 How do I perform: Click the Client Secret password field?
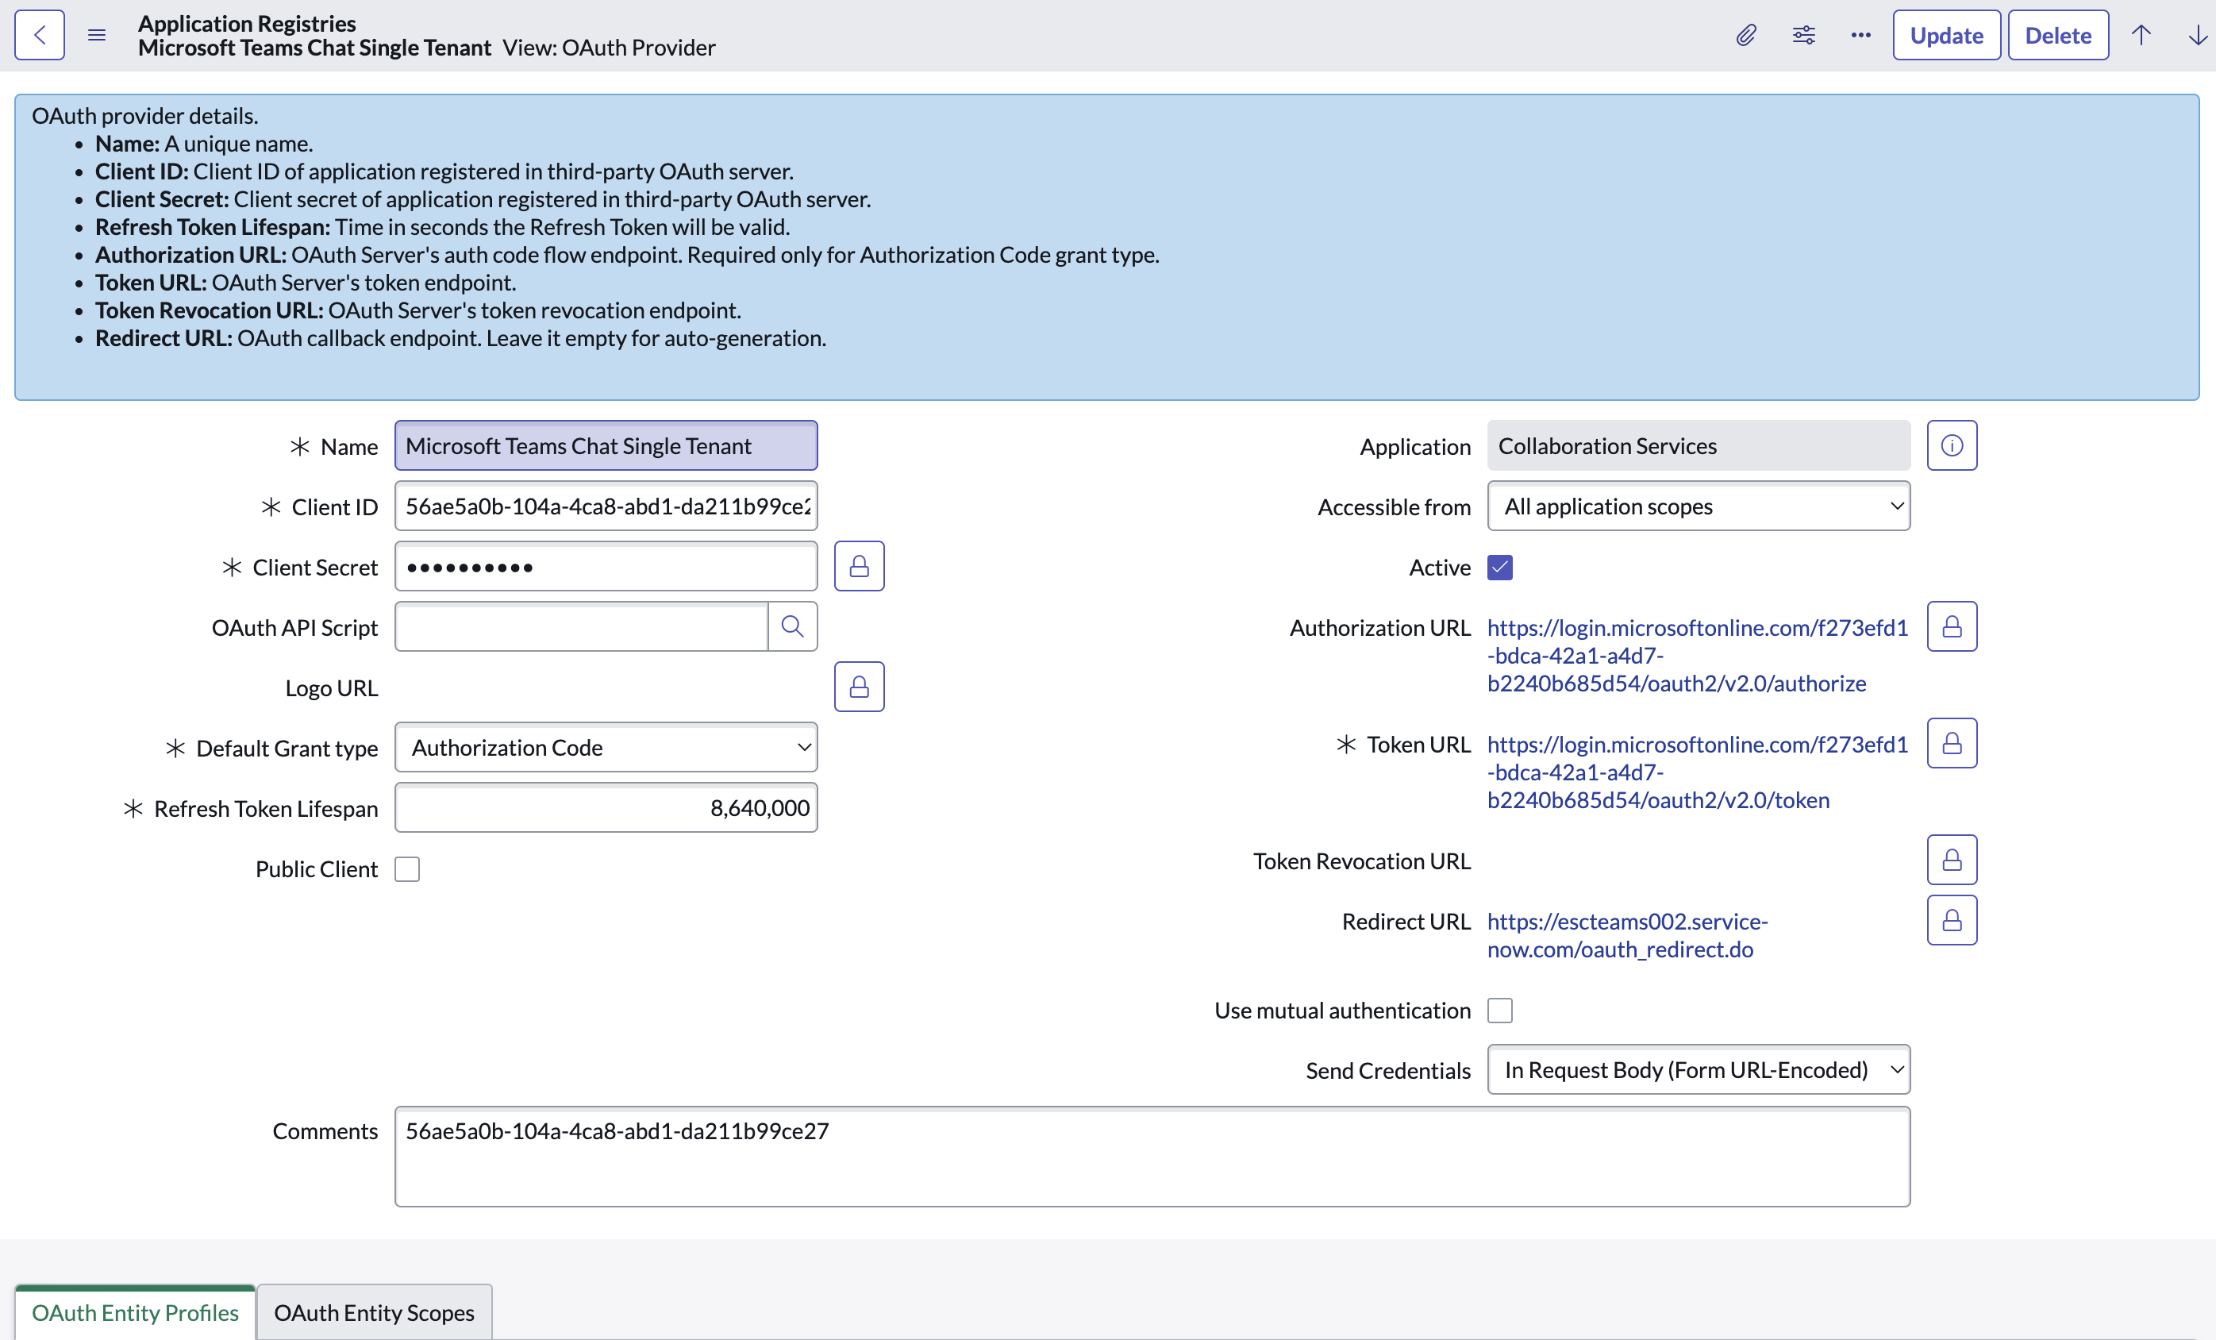(606, 567)
